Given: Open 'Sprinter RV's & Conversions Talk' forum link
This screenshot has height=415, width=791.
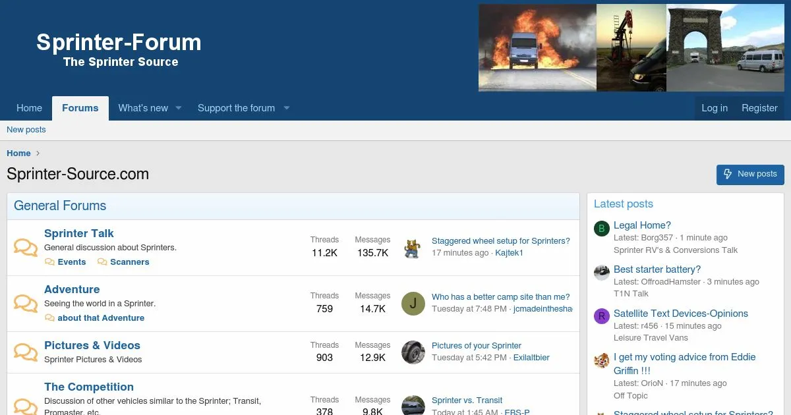Looking at the screenshot, I should 676,250.
